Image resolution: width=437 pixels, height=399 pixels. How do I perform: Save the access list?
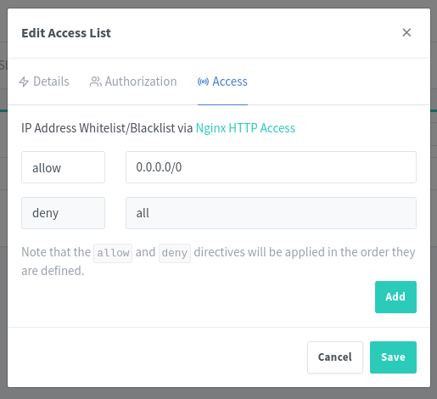coord(393,357)
